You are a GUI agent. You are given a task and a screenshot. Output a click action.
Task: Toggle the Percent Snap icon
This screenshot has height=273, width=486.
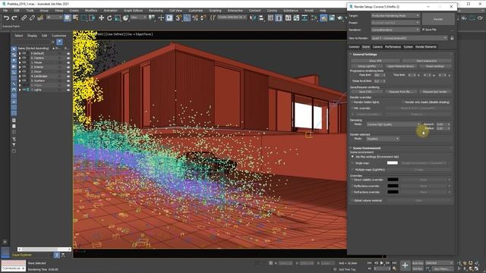[x=195, y=18]
